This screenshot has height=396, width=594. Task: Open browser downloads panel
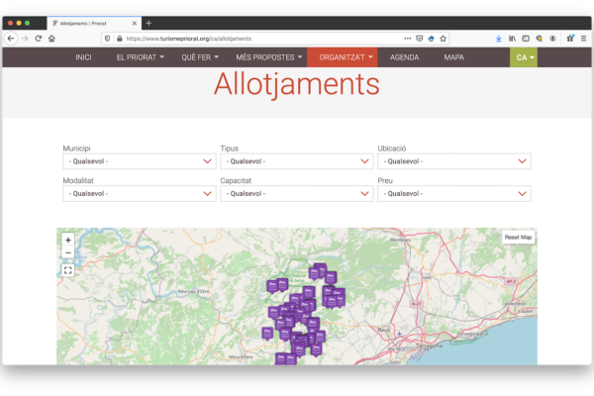click(x=498, y=39)
